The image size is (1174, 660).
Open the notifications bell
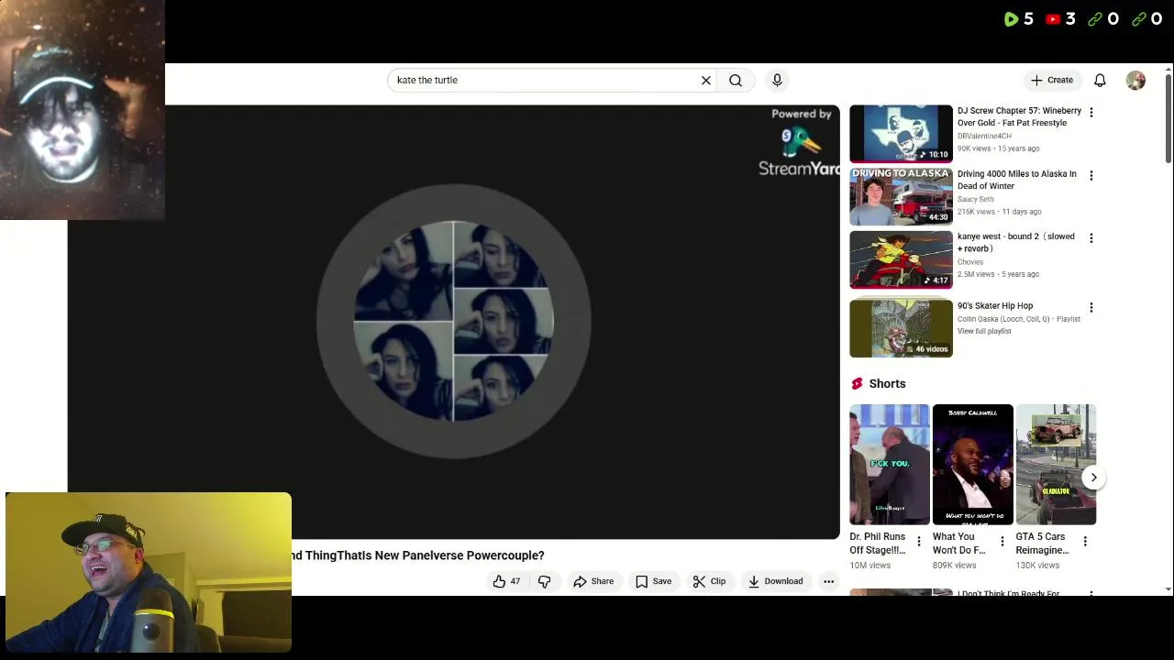point(1100,81)
